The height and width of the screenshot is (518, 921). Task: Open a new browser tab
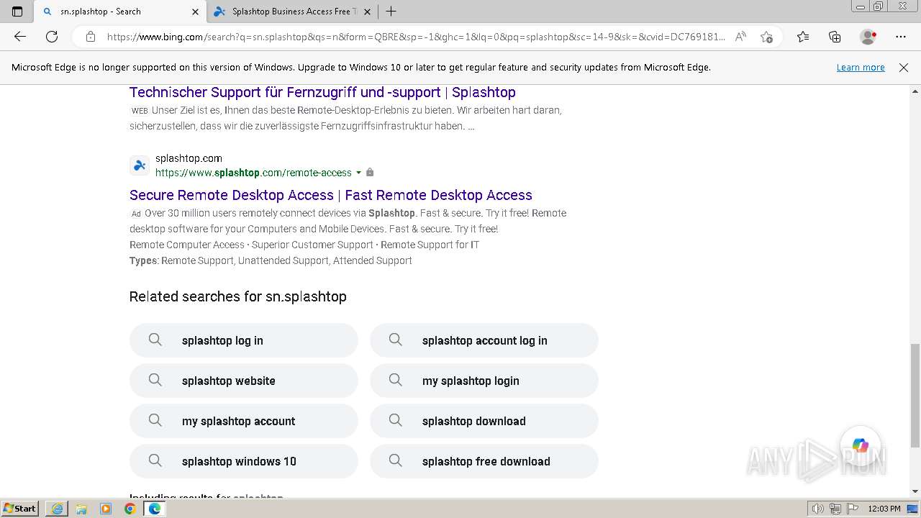pos(391,12)
